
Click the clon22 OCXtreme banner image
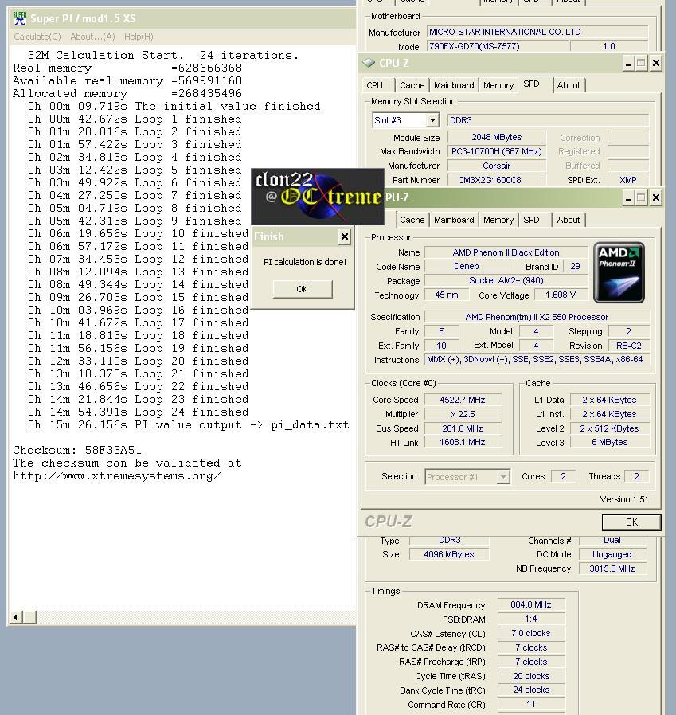318,197
